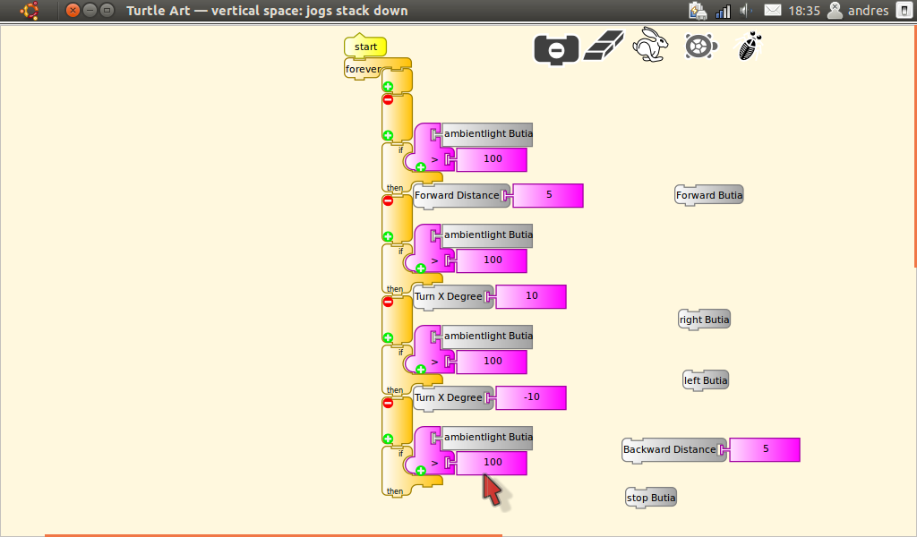The image size is (917, 537).
Task: Edit the 5 value of Backward Distance
Action: [x=765, y=449]
